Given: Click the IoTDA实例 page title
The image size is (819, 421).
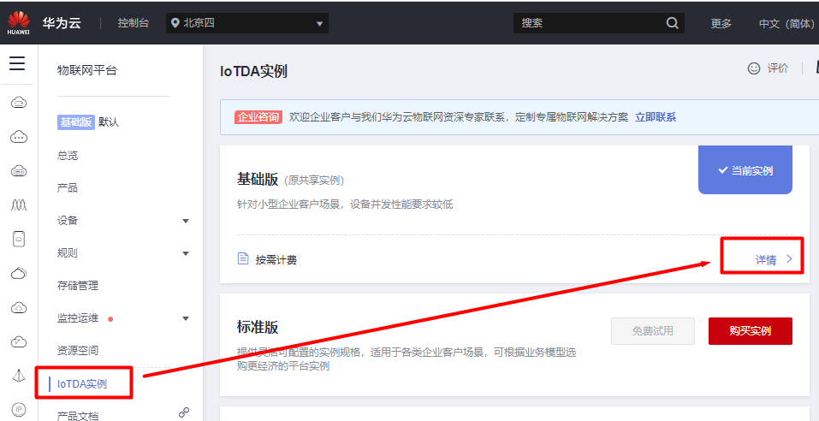Looking at the screenshot, I should click(x=254, y=72).
